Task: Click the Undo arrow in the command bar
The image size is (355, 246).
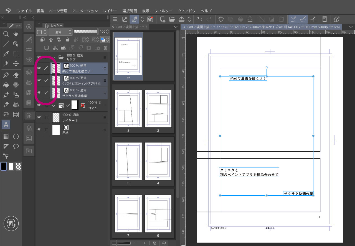Action: click(199, 19)
